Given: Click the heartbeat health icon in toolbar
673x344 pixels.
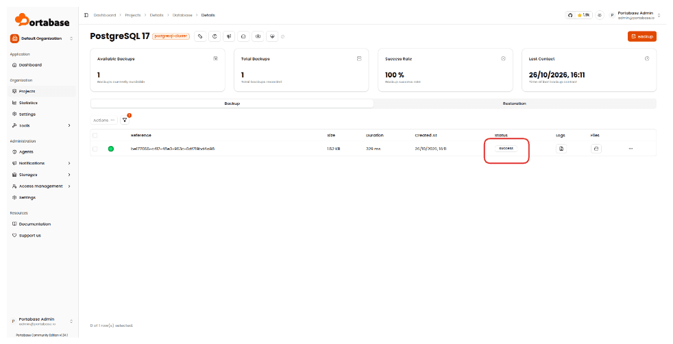Looking at the screenshot, I should [272, 36].
